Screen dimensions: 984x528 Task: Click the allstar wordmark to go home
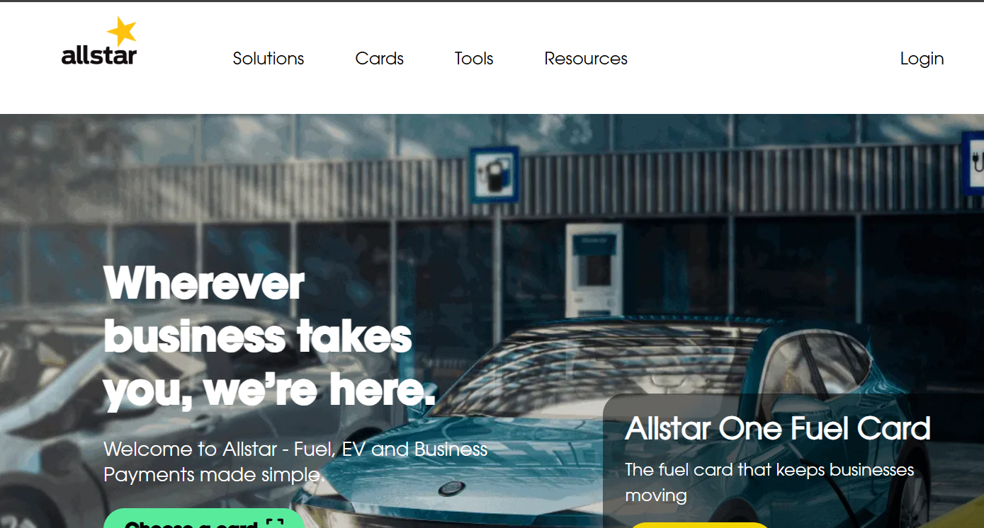[99, 55]
